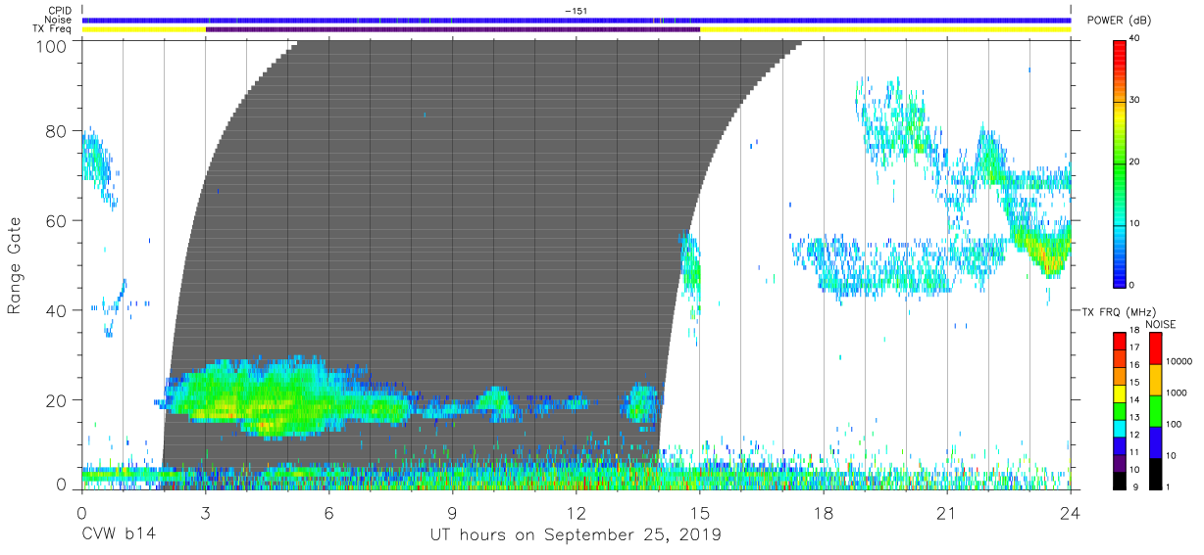Click the blue Noise indicator bar

[x=577, y=20]
